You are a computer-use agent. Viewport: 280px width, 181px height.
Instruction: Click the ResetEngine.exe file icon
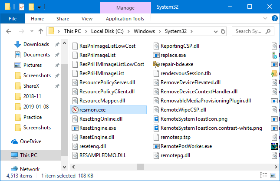(x=75, y=128)
